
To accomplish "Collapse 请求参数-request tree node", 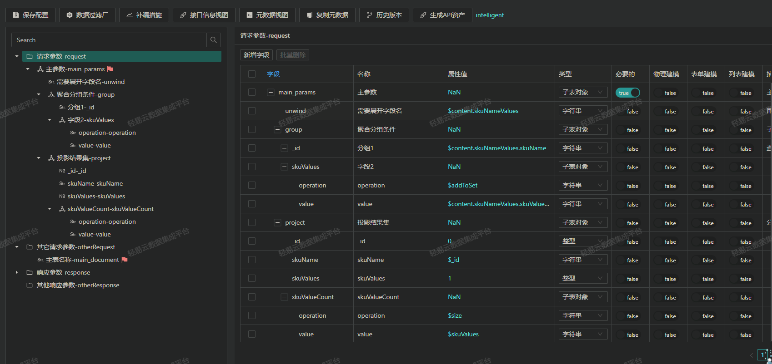I will tap(17, 56).
